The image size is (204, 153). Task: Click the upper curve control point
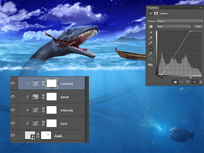pyautogui.click(x=190, y=31)
